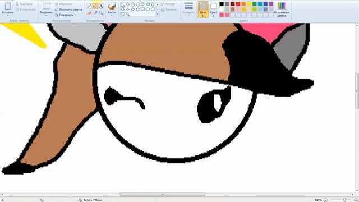Click the Кисти brushes icon
This screenshot has width=359, height=202.
point(112,6)
